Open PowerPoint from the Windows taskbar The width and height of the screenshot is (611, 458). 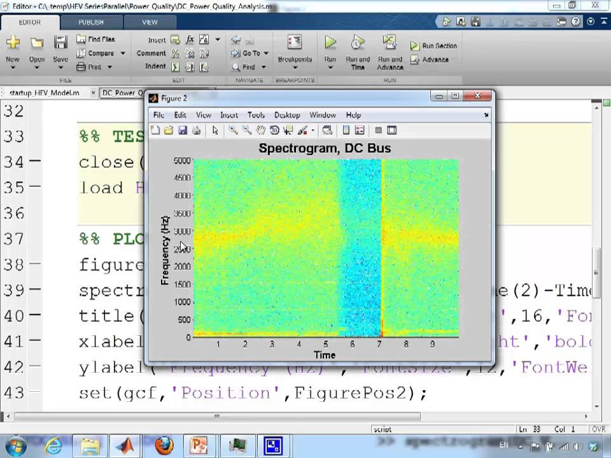pyautogui.click(x=199, y=445)
